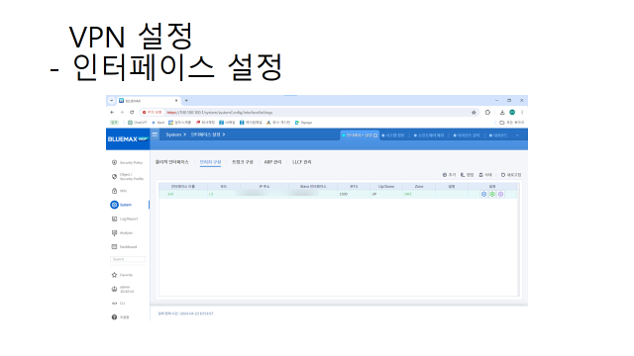Select the 시스템 정보 top tab
The width and height of the screenshot is (634, 356).
tap(393, 135)
